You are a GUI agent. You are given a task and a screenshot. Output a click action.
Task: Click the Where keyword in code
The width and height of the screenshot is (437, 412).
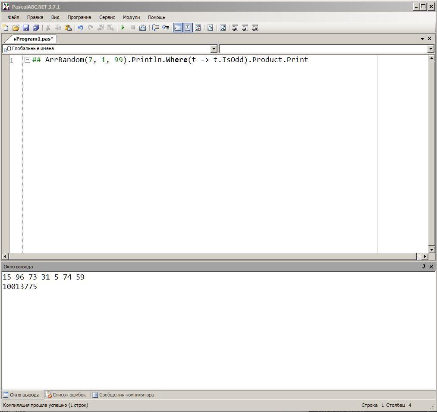click(177, 60)
